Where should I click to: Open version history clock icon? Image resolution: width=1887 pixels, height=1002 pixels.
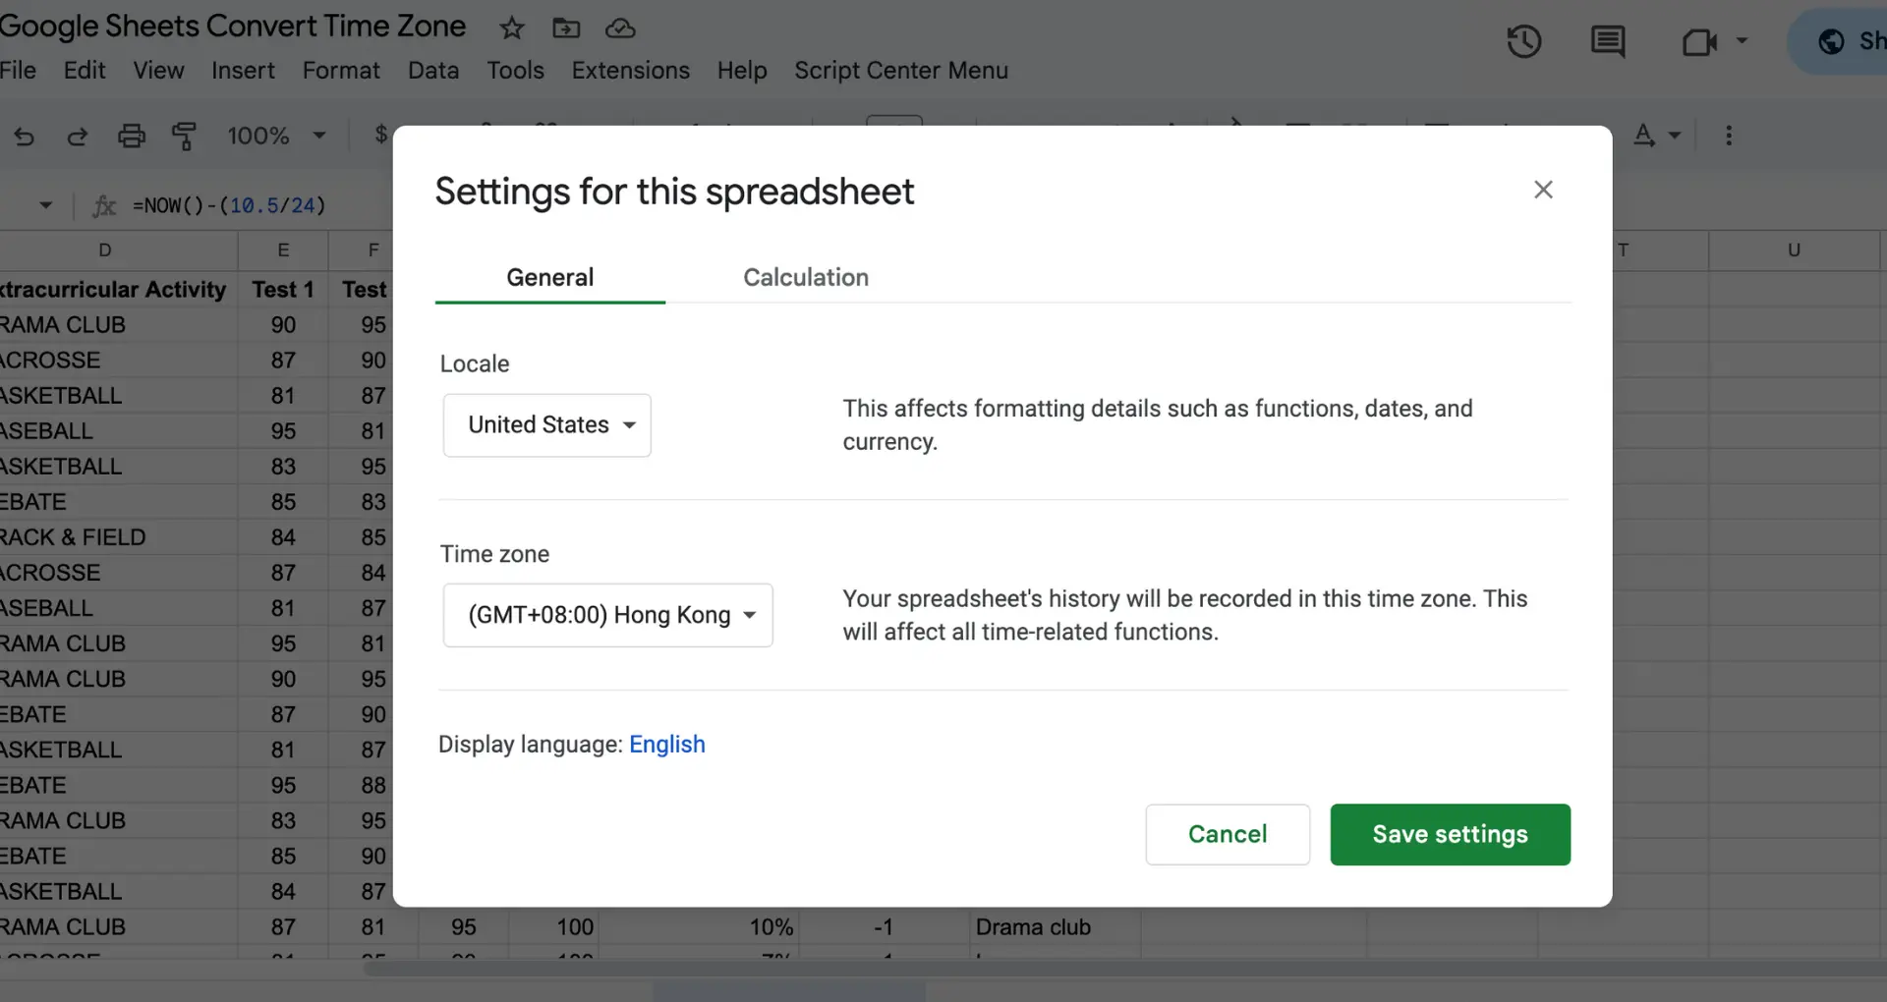pyautogui.click(x=1524, y=41)
